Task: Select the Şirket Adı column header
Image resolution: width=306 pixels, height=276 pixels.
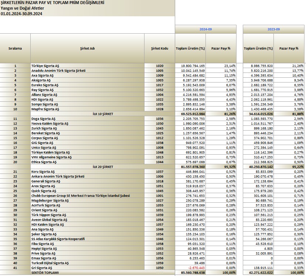Action: pyautogui.click(x=87, y=48)
